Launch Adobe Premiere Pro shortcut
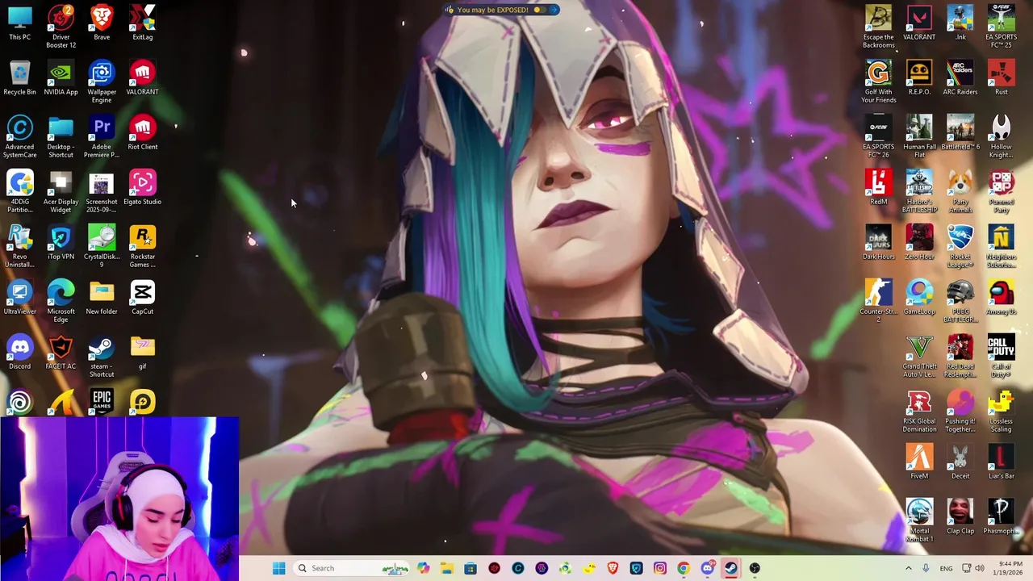This screenshot has height=581, width=1033. pyautogui.click(x=102, y=136)
